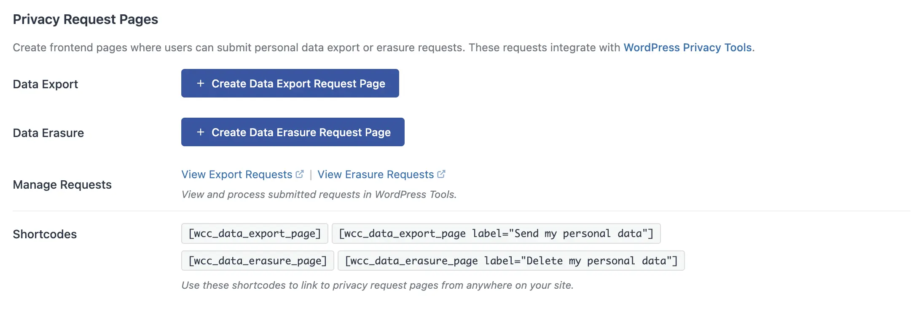Open View Export Requests link
Viewport: 918px width, 311px height.
point(237,174)
